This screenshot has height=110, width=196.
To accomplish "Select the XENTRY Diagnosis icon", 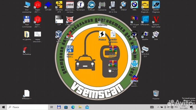I will point(156,5).
